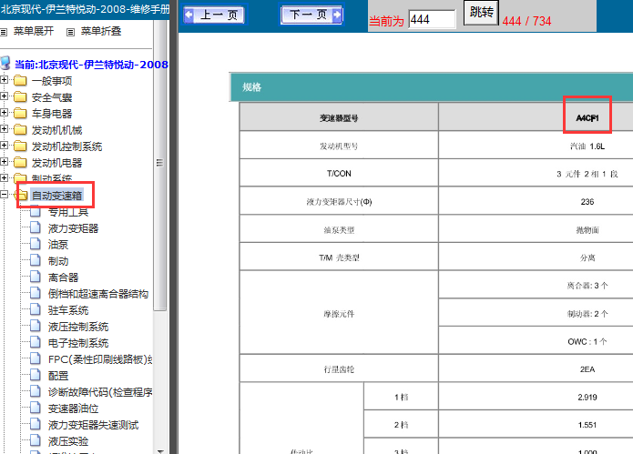Click the folder icon of 一般事项

point(20,81)
